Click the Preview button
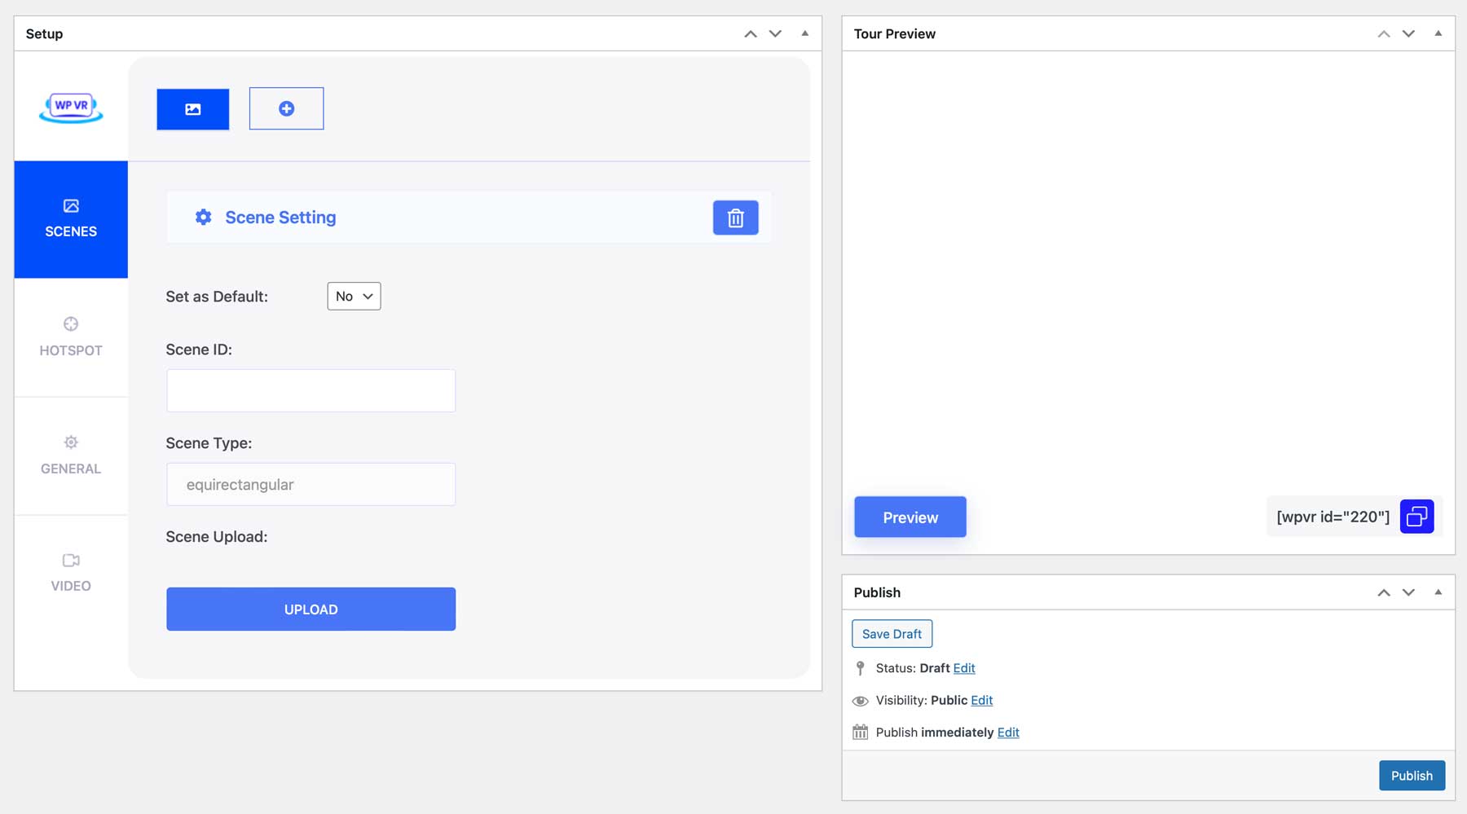 click(x=910, y=517)
